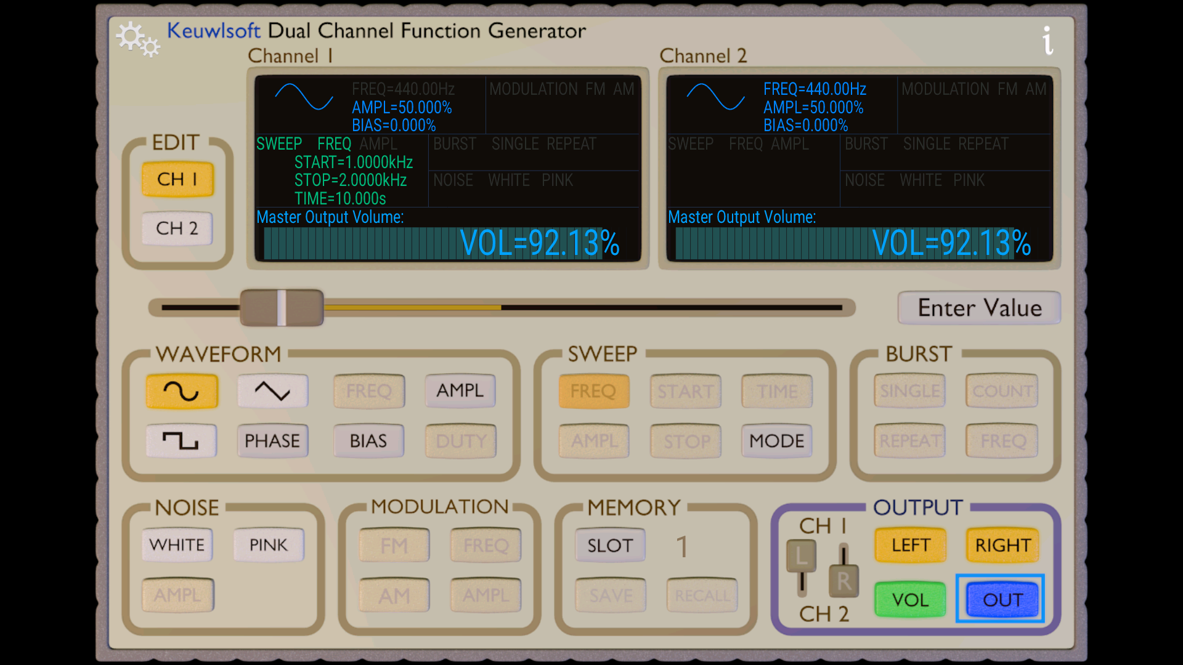This screenshot has width=1183, height=665.
Task: Open the BIAS parameter
Action: click(368, 440)
